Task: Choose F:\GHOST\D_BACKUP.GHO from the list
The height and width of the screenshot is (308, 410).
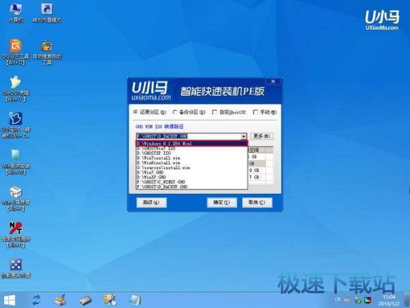Action: pyautogui.click(x=191, y=186)
